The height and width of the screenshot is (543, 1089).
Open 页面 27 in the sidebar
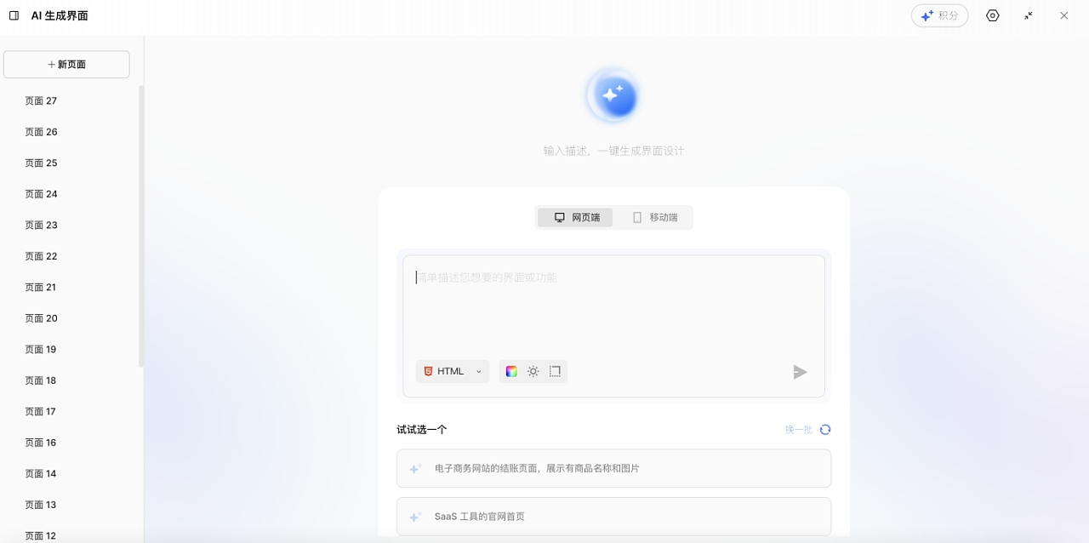(x=41, y=100)
